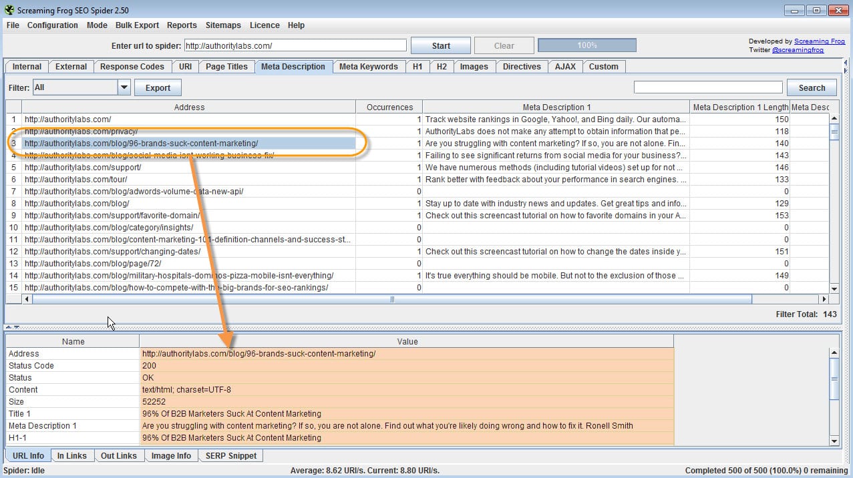853x478 pixels.
Task: Click the Start button to begin crawling
Action: (441, 46)
